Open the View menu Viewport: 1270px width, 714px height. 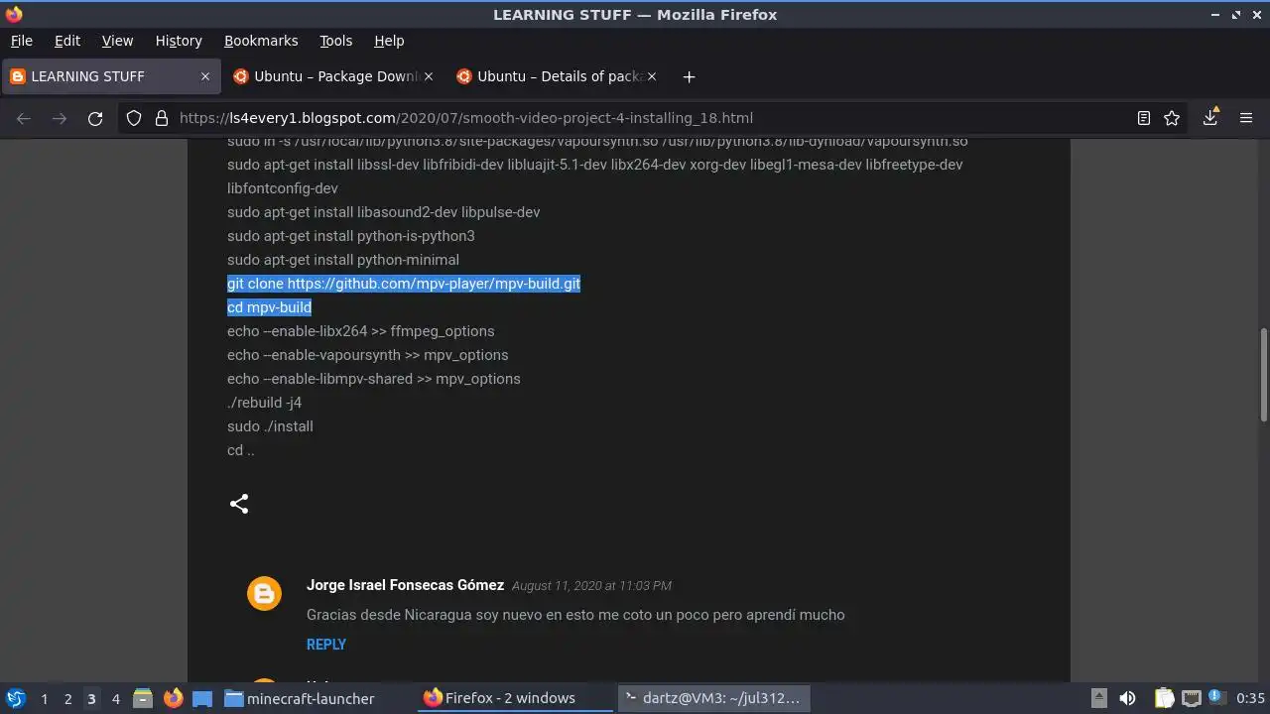117,41
